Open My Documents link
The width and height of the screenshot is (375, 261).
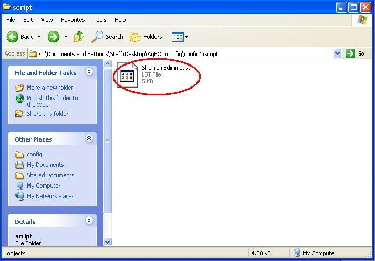click(x=45, y=165)
